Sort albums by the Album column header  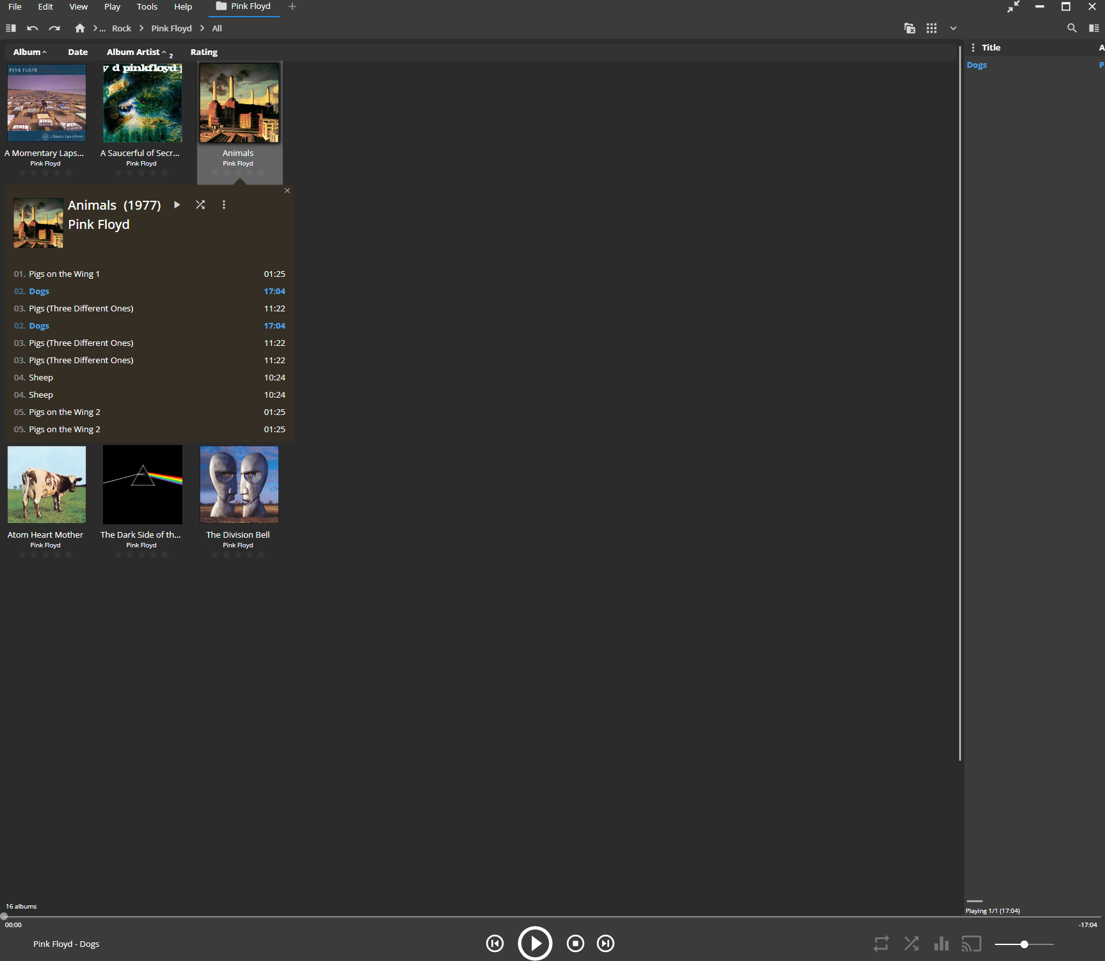coord(27,52)
